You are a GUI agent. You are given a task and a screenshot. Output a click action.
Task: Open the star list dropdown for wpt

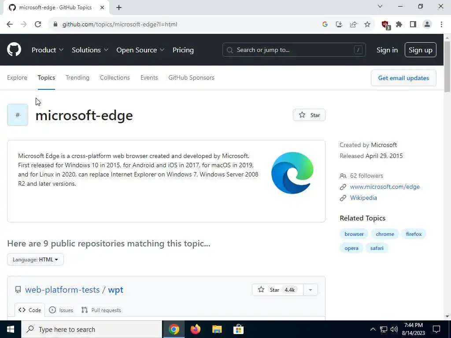coord(311,290)
